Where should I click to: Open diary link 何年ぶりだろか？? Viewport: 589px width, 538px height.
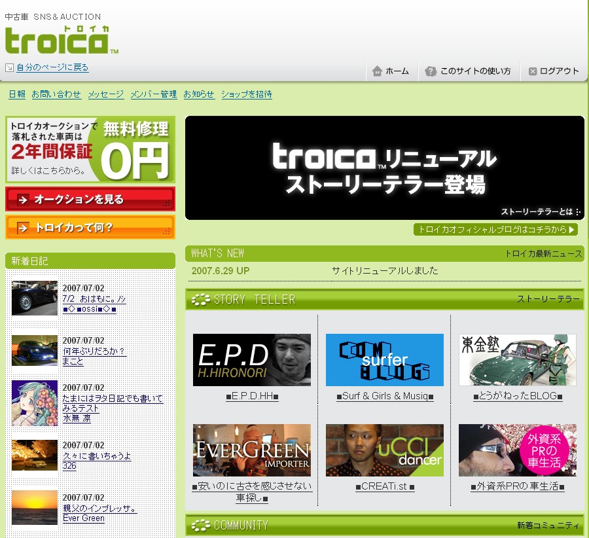[94, 351]
